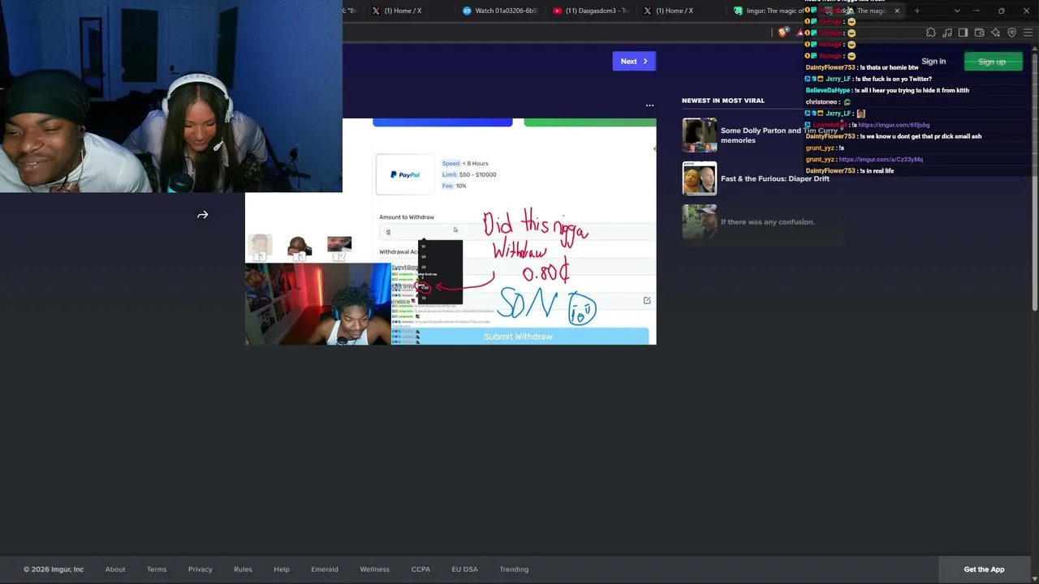This screenshot has height=584, width=1039.
Task: Close the active 'The magic' tab
Action: pos(897,11)
